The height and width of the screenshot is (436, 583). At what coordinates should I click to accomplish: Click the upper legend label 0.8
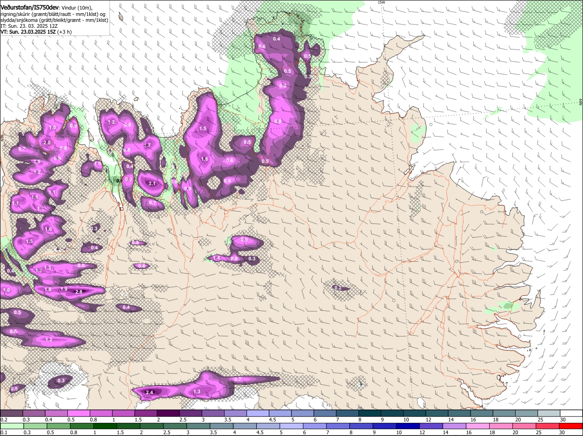pos(93,420)
